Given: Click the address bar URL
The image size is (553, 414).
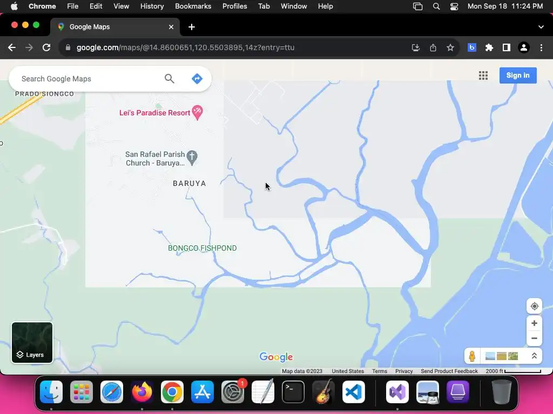Looking at the screenshot, I should point(186,47).
